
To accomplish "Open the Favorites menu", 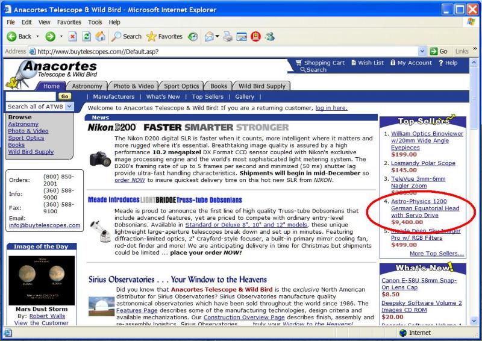I will click(x=69, y=22).
